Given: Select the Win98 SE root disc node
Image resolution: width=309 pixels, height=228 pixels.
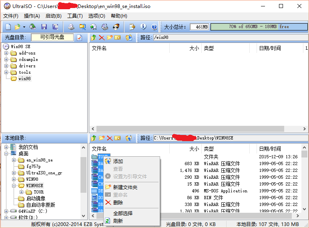Looking at the screenshot, I should (20, 46).
